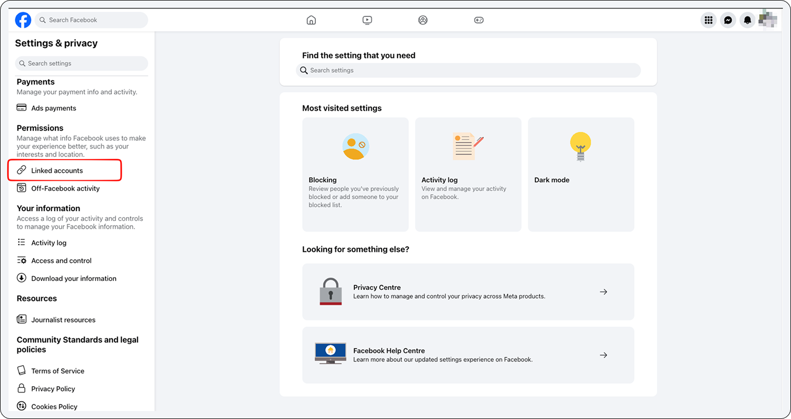Open the Home feed icon

pos(311,20)
